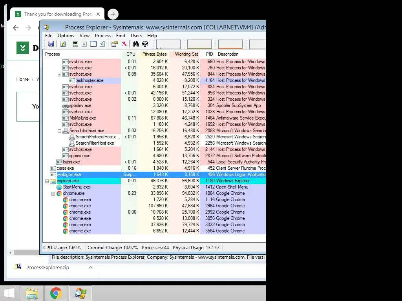Sort by the Description column header
This screenshot has height=301, width=402.
tap(241, 54)
